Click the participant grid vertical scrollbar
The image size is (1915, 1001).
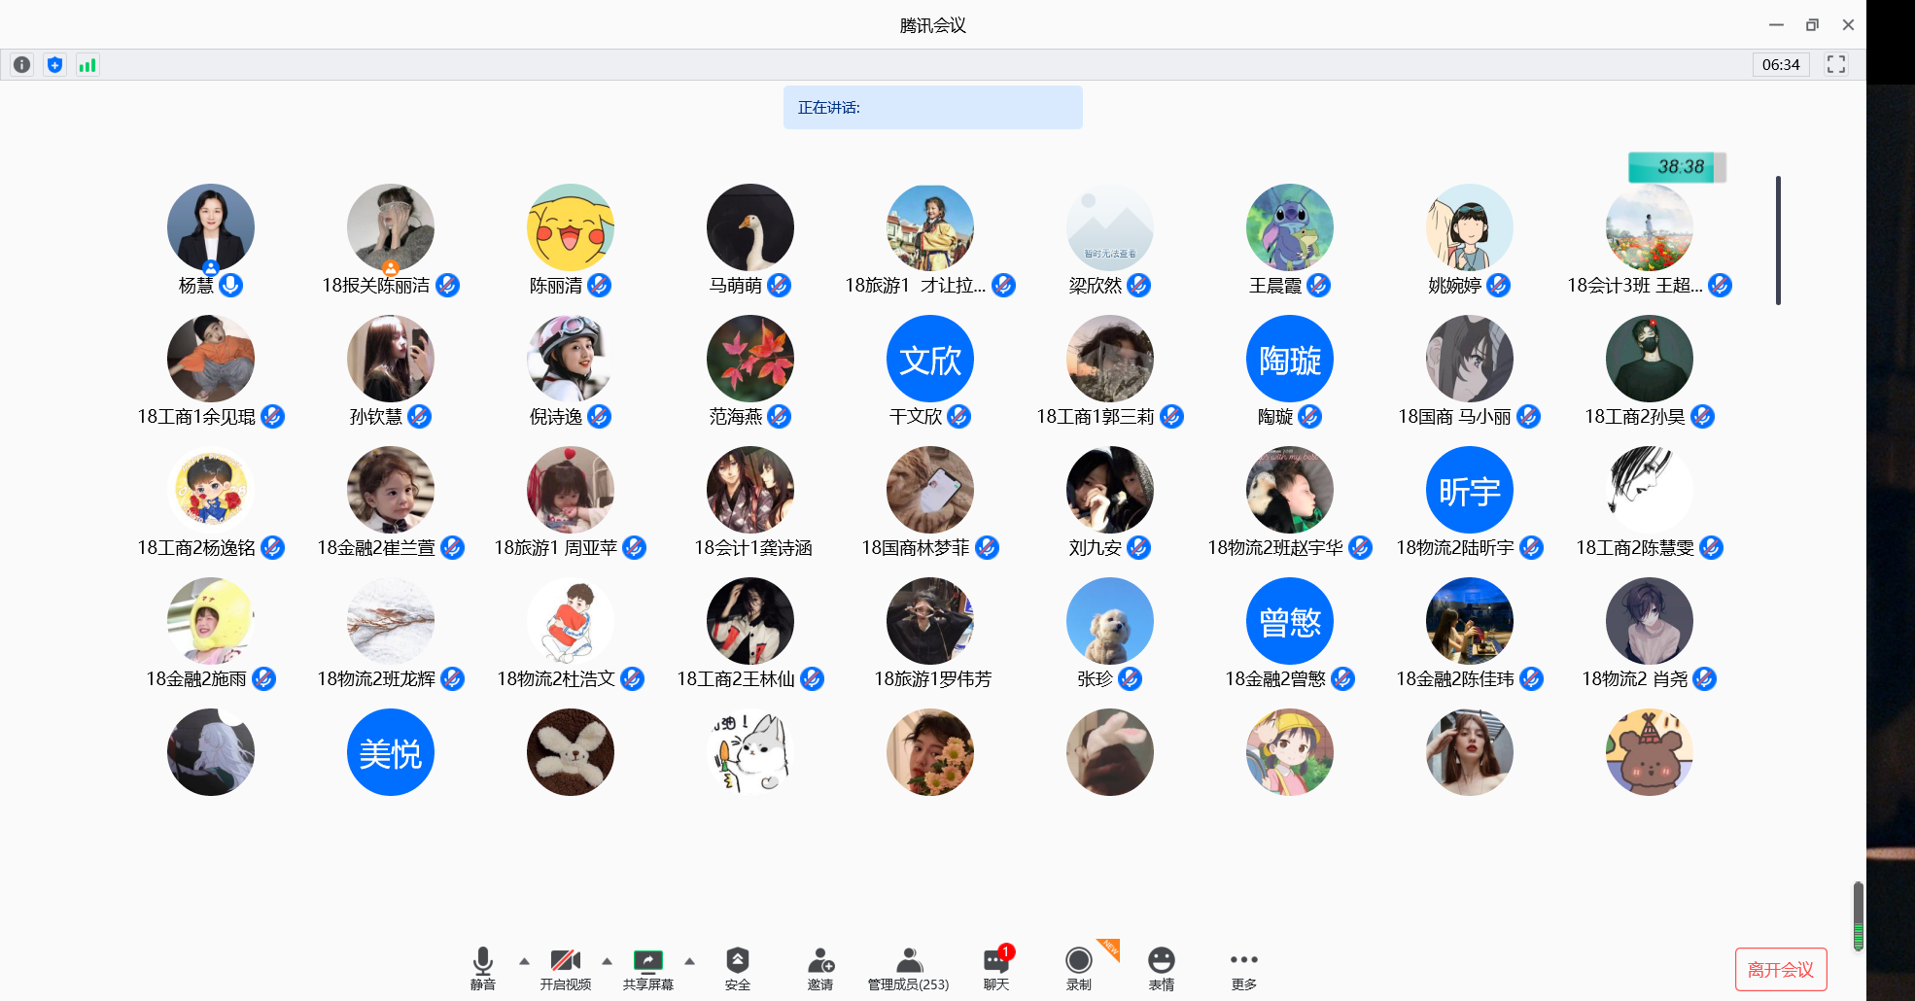(1778, 240)
